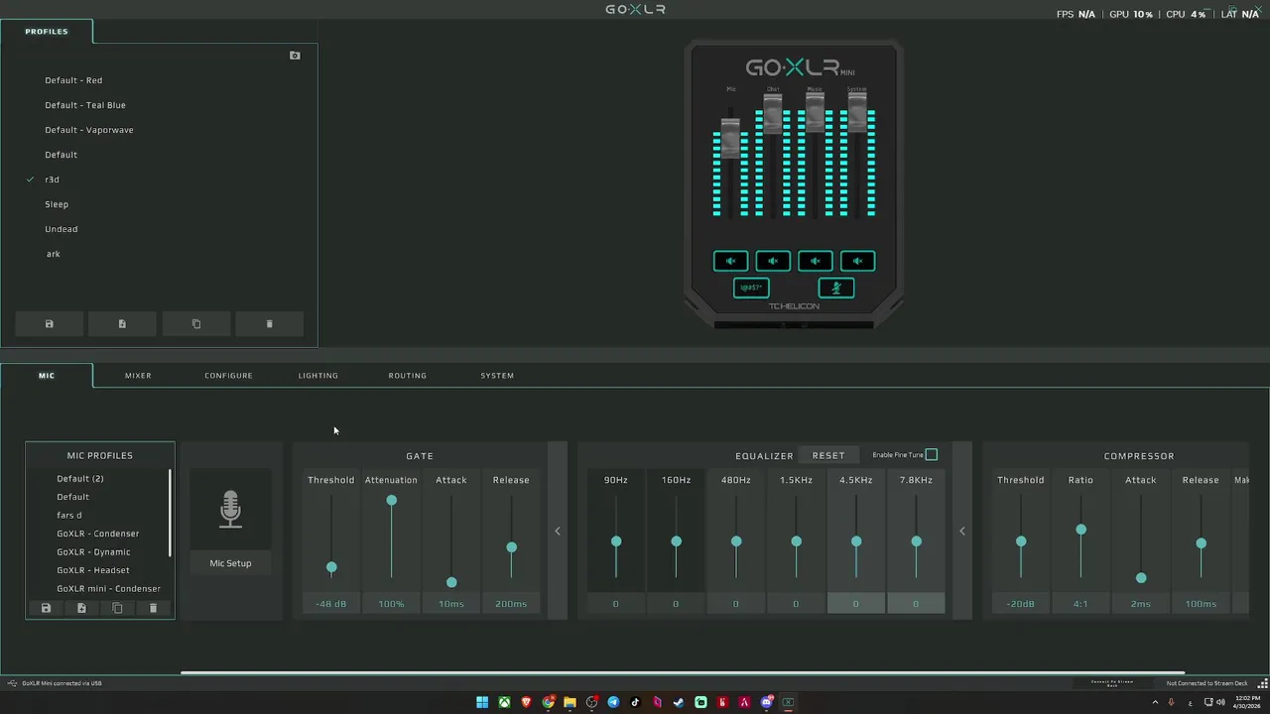Open Discord from taskbar

tap(766, 702)
